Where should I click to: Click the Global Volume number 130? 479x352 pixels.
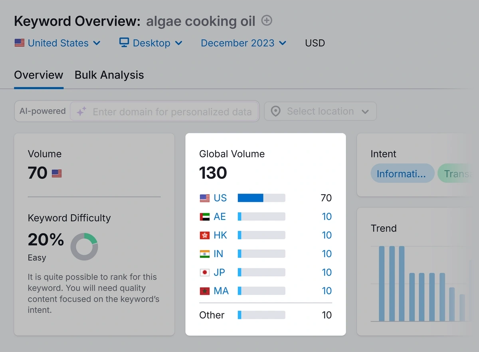pyautogui.click(x=213, y=173)
